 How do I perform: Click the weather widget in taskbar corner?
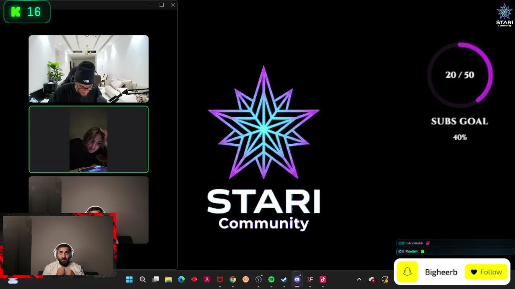click(x=12, y=281)
